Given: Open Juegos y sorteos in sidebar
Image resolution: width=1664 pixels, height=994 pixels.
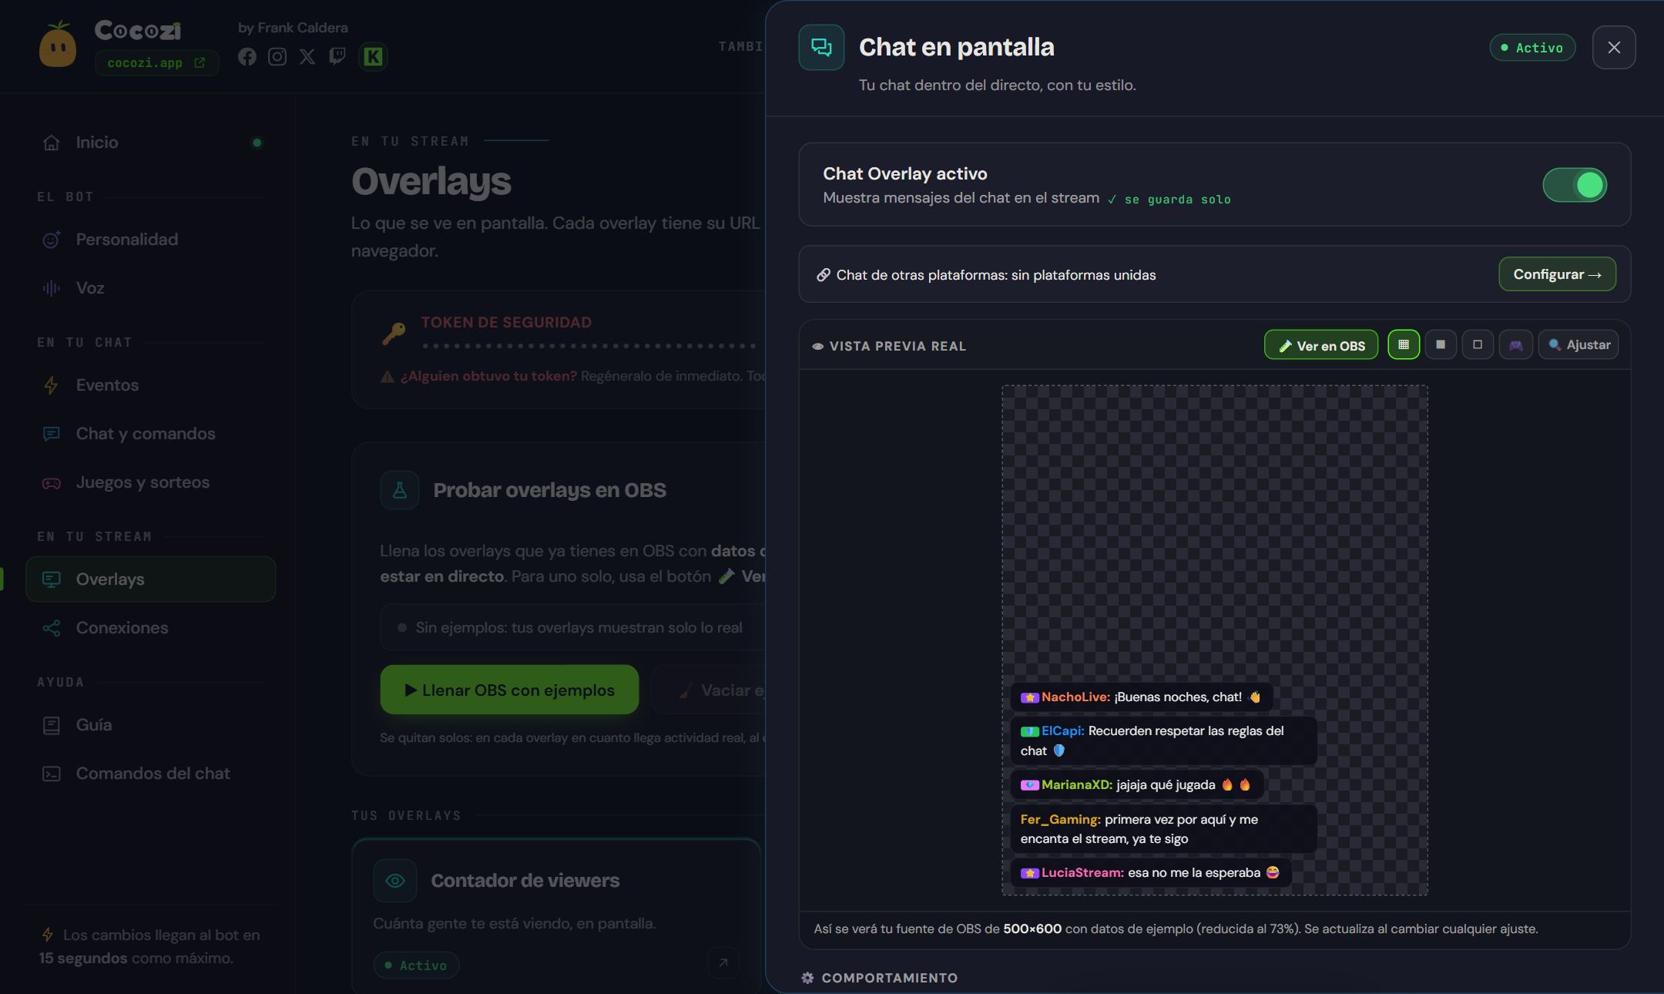Looking at the screenshot, I should (x=151, y=482).
